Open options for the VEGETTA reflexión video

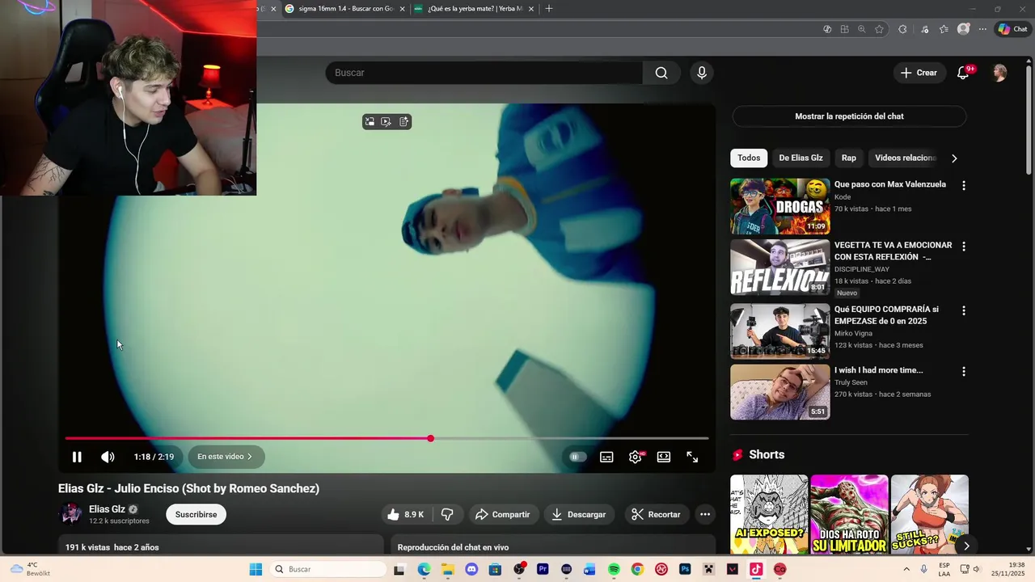point(963,246)
